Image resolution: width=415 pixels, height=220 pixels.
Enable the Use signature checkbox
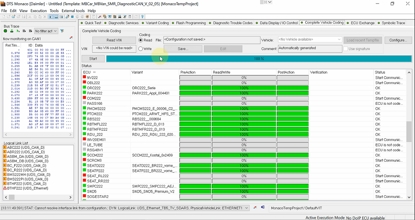pos(346,49)
